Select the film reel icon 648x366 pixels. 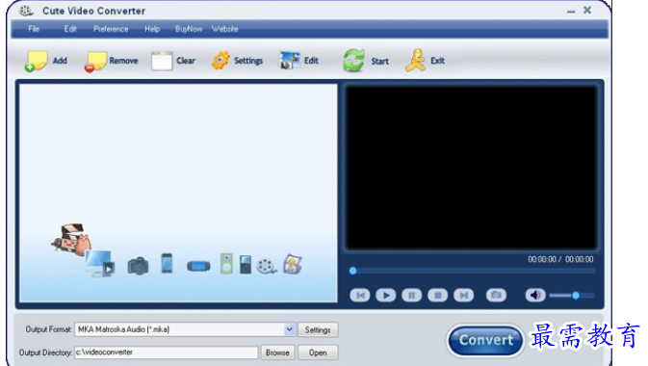point(267,266)
